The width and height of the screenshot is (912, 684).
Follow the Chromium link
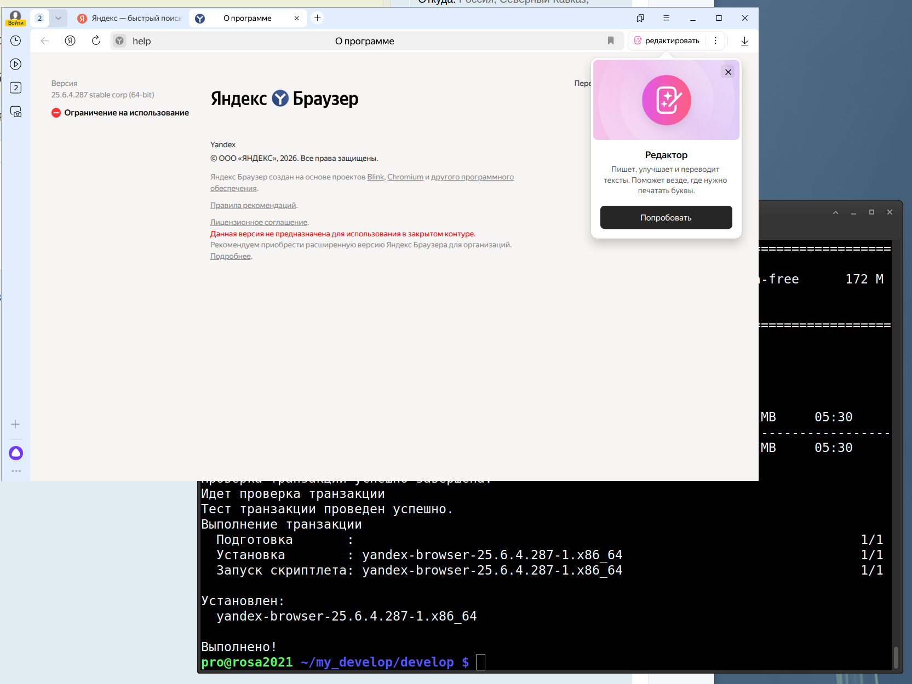[405, 177]
